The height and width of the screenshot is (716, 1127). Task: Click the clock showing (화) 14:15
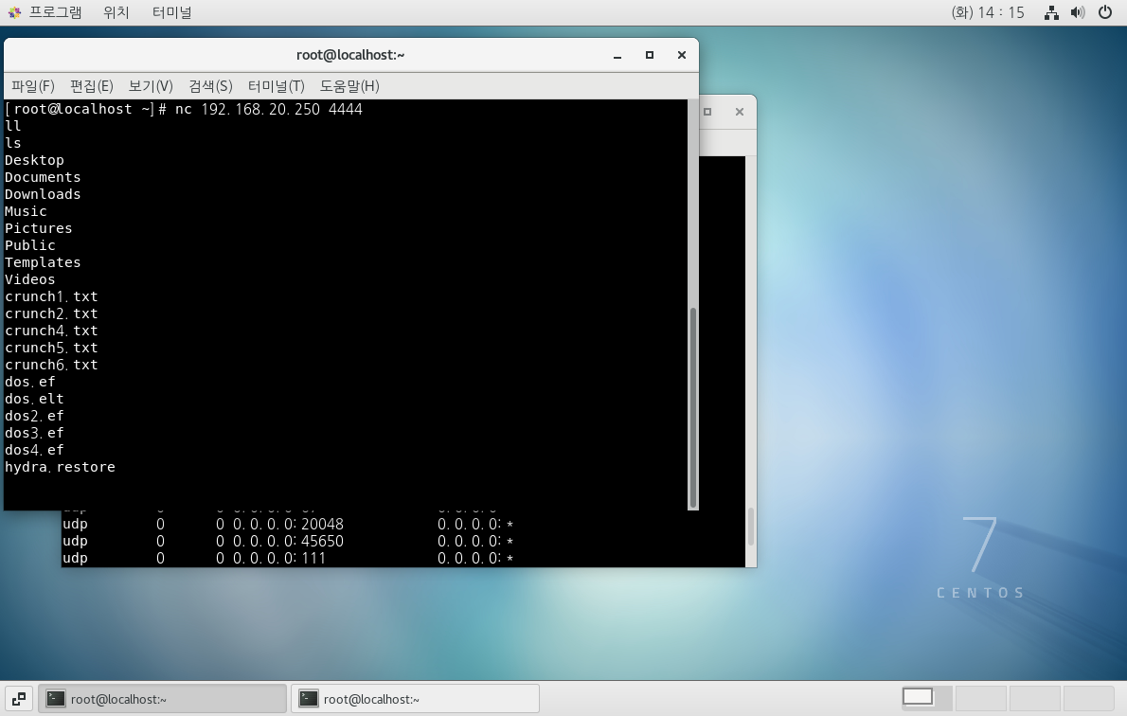(988, 12)
